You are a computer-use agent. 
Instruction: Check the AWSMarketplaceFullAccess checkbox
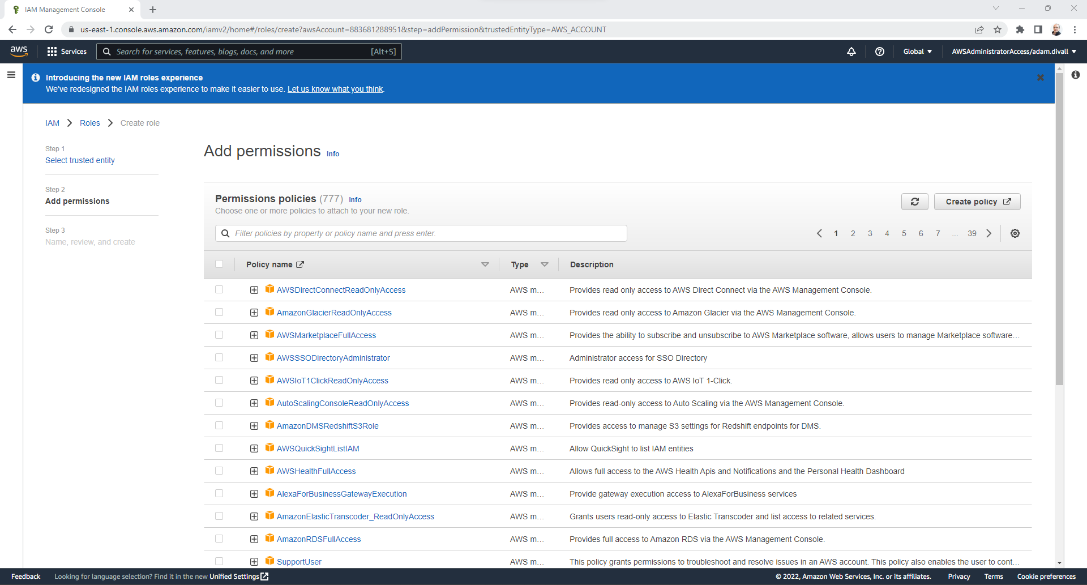click(219, 335)
